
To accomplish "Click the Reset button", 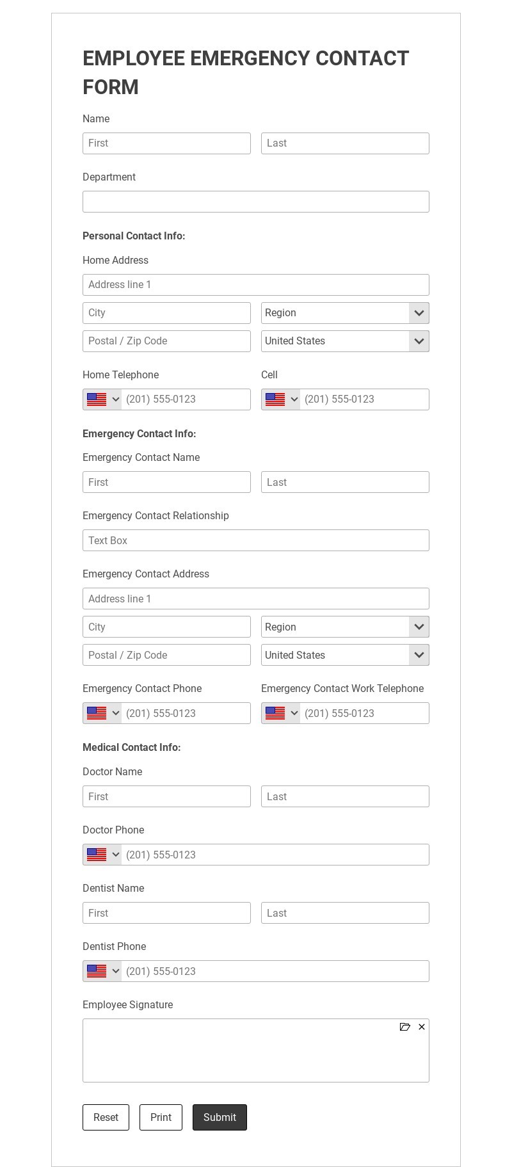I will [x=106, y=1117].
